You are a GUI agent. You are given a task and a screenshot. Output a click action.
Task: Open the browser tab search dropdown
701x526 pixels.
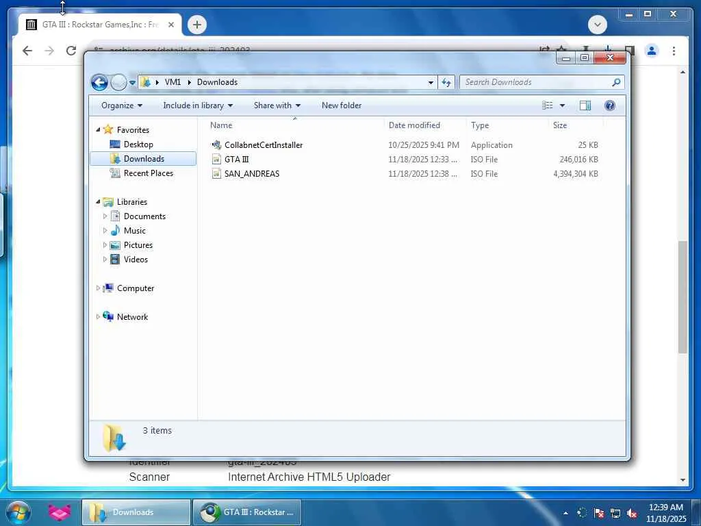tap(598, 25)
